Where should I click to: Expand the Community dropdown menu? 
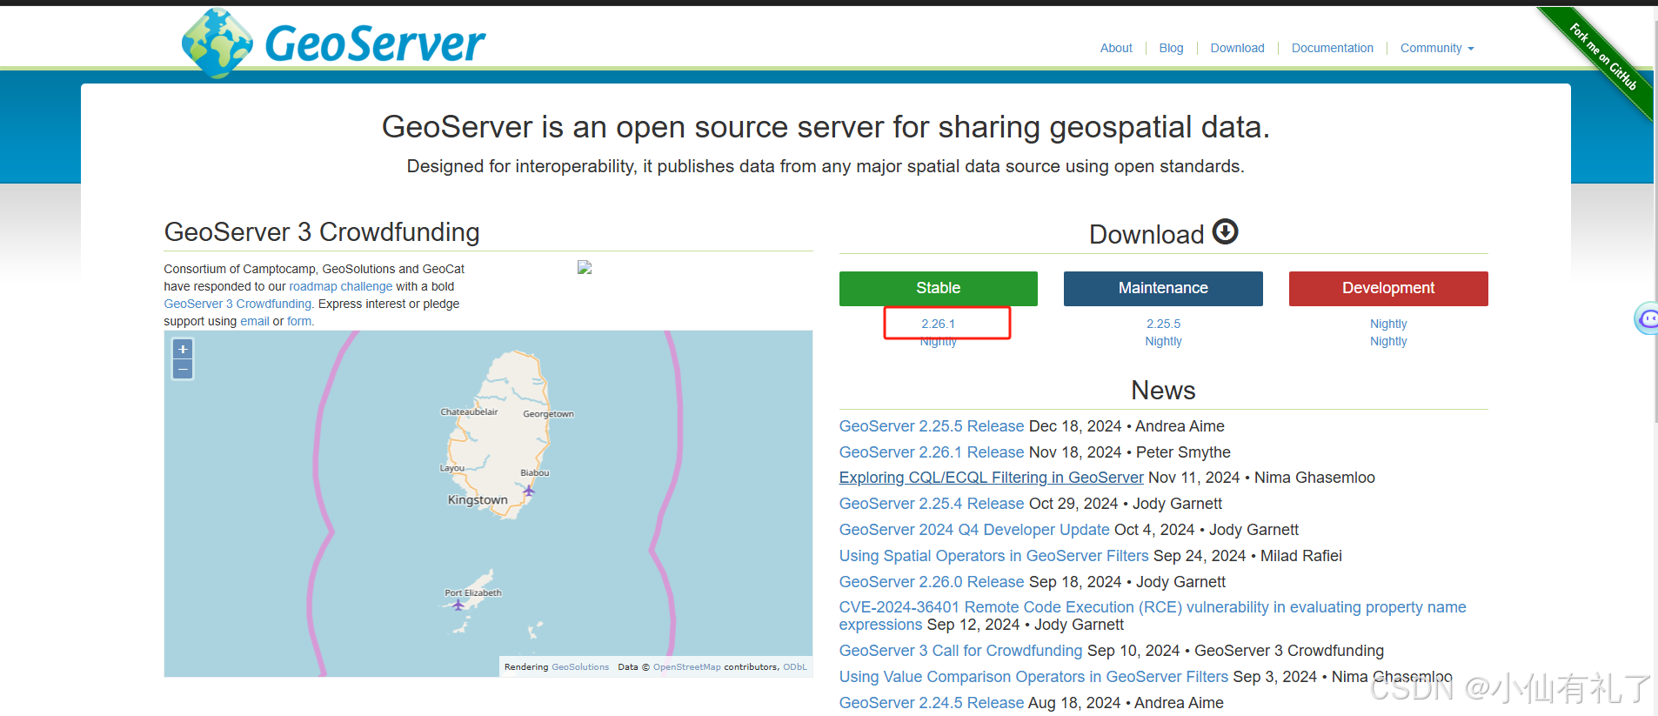[1437, 48]
